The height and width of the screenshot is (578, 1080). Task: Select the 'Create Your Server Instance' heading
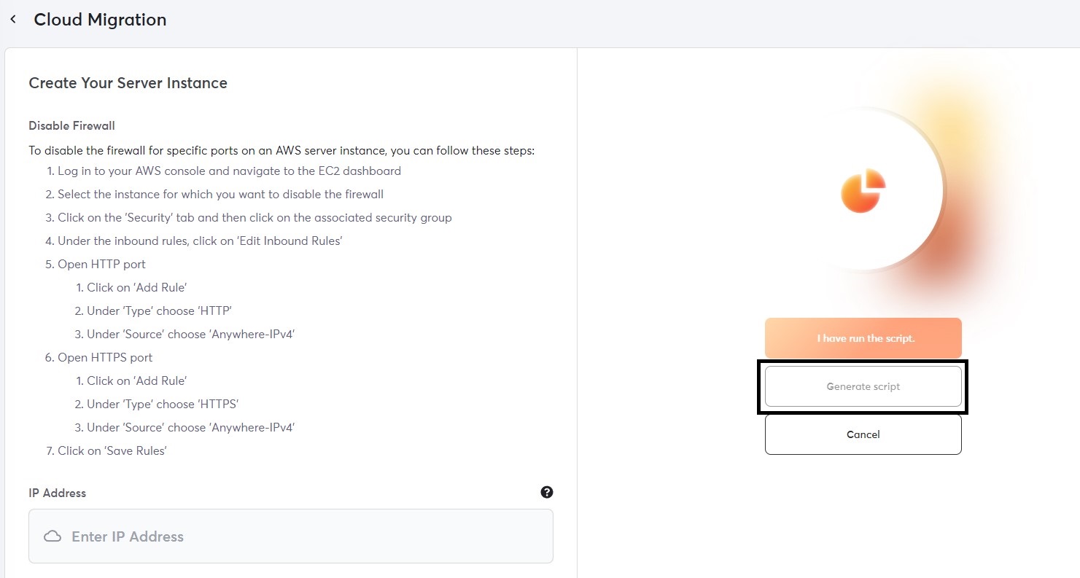click(x=128, y=83)
